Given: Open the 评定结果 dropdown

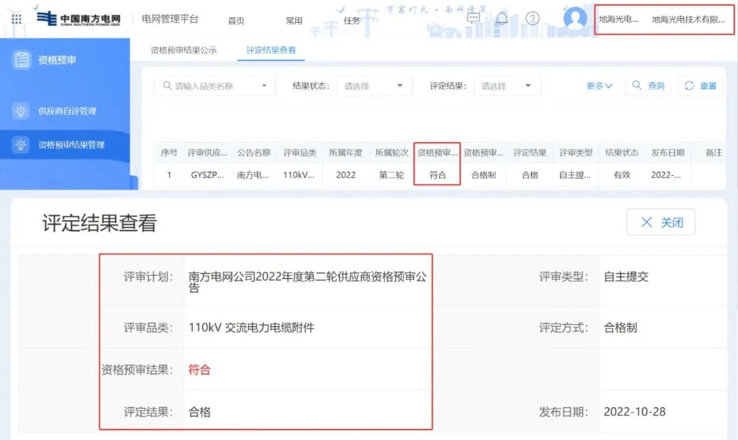Looking at the screenshot, I should pyautogui.click(x=507, y=86).
